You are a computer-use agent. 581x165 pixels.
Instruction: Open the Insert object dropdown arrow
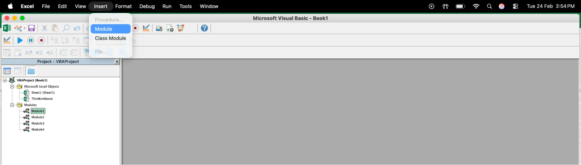click(24, 28)
